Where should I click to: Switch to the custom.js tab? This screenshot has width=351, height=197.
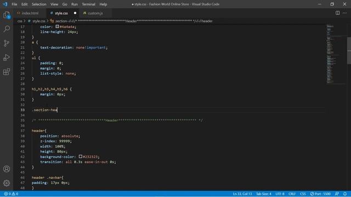point(95,13)
